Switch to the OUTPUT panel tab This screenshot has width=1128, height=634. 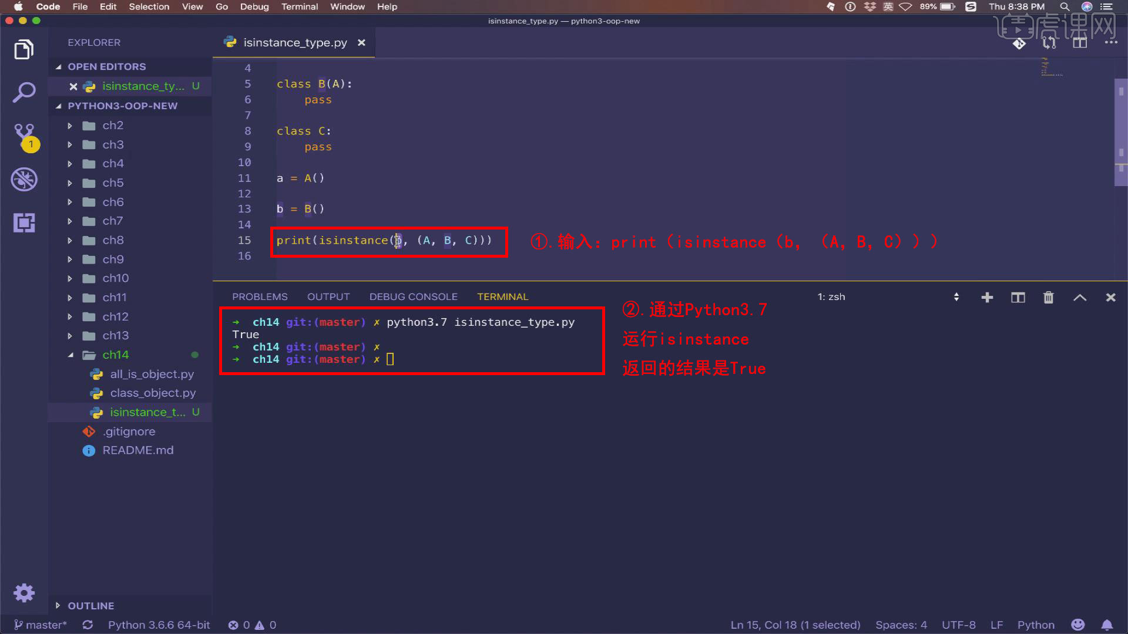pos(328,297)
